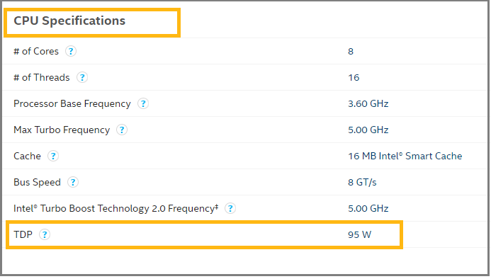Select the # of Threads label text
This screenshot has height=279, width=491.
pos(42,77)
